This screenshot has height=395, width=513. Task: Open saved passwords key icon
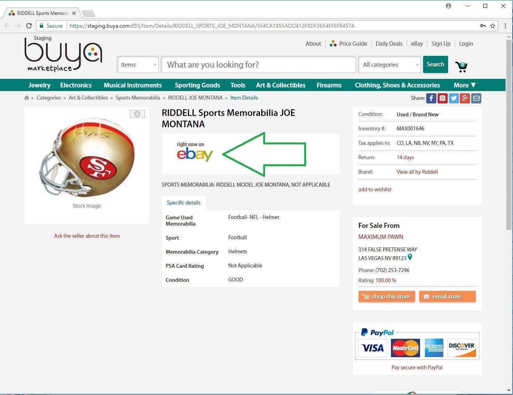(483, 26)
